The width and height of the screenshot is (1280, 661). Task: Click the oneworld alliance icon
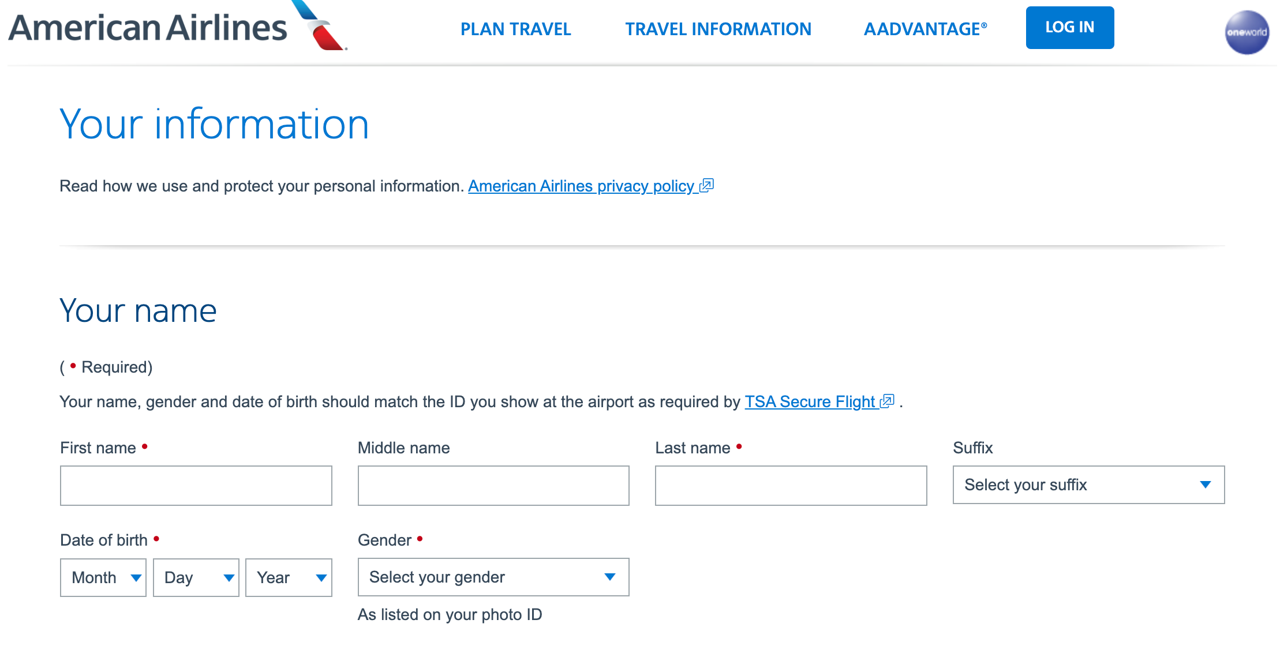(1247, 32)
